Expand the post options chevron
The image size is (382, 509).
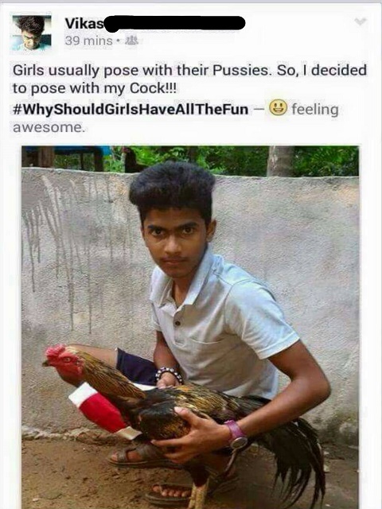[x=361, y=21]
